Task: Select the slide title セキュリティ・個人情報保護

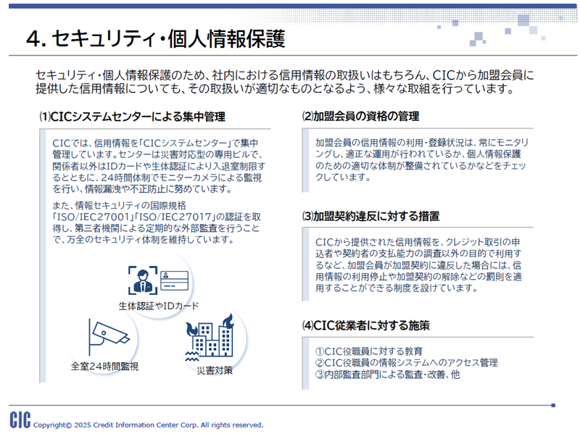Action: [x=154, y=37]
